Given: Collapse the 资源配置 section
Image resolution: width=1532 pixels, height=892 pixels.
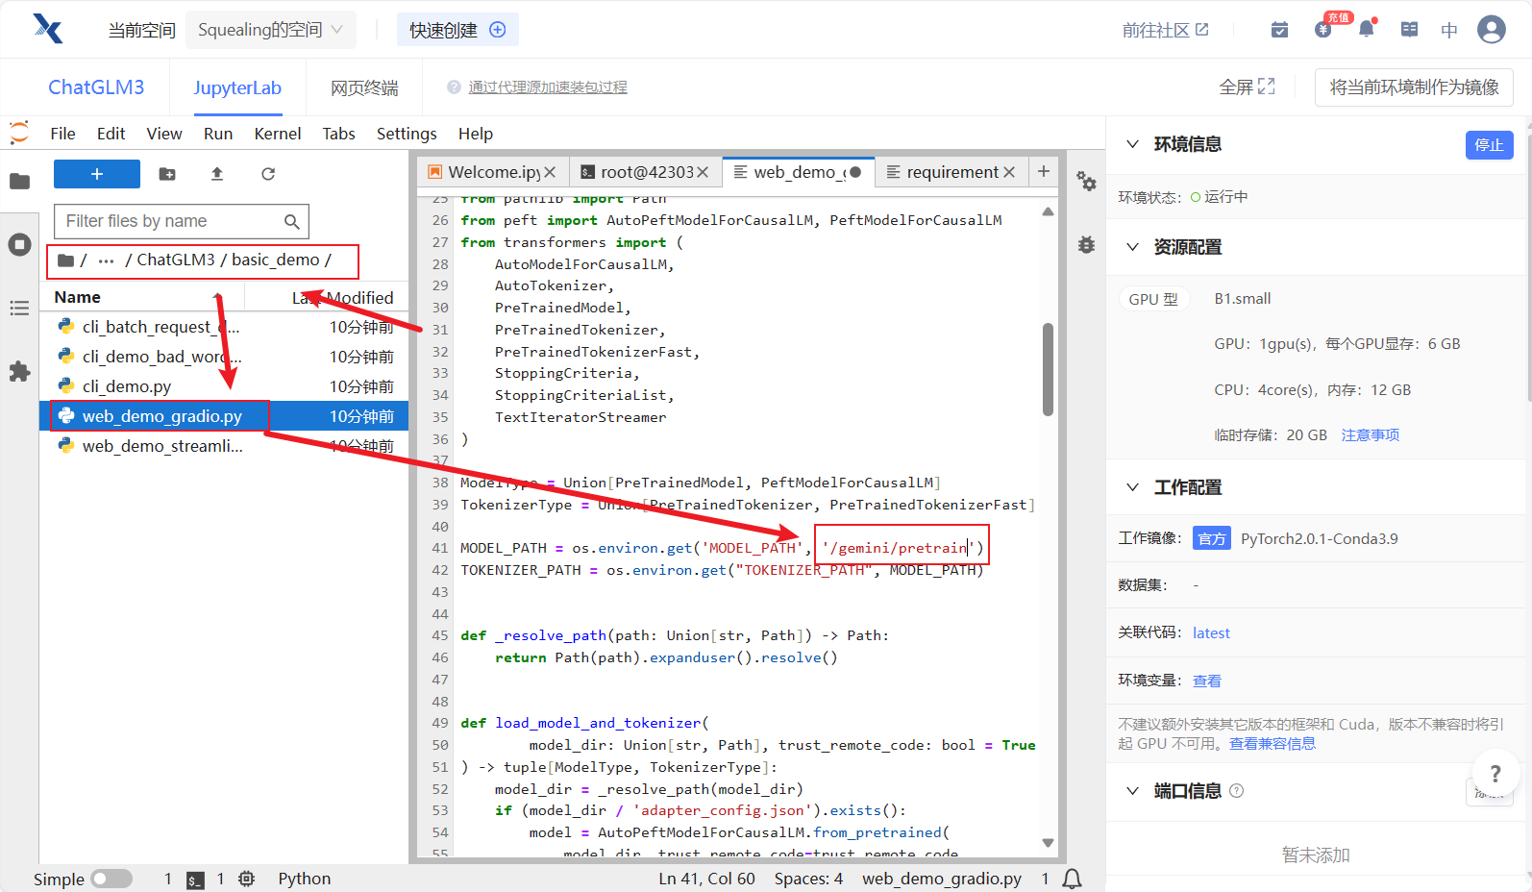Looking at the screenshot, I should pos(1133,247).
